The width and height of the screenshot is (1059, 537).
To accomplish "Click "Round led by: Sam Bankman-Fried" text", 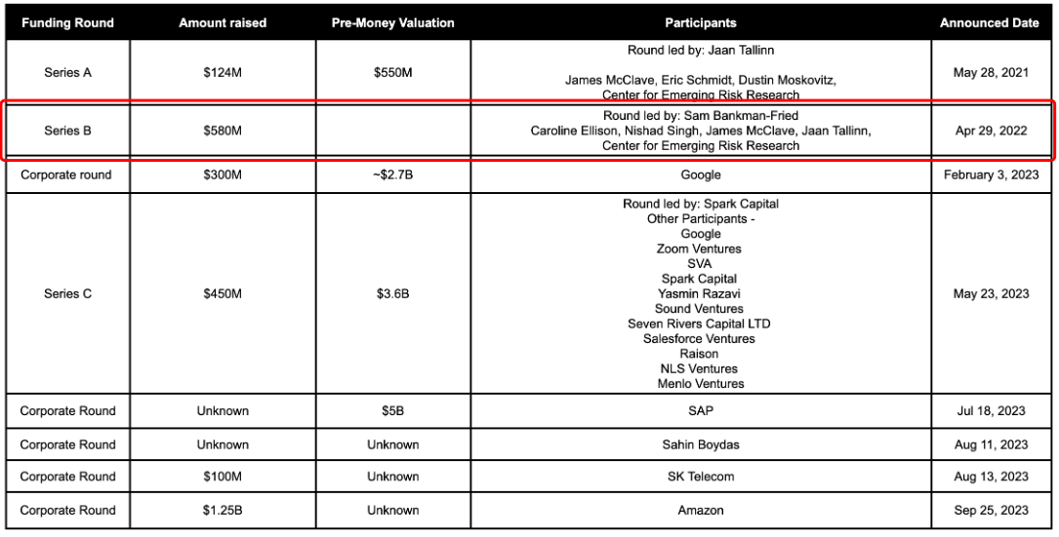I will pyautogui.click(x=700, y=116).
